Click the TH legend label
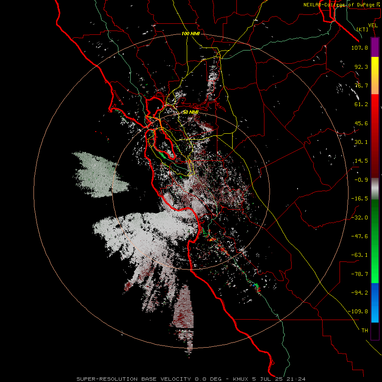Image resolution: width=382 pixels, height=382 pixels. click(x=365, y=330)
